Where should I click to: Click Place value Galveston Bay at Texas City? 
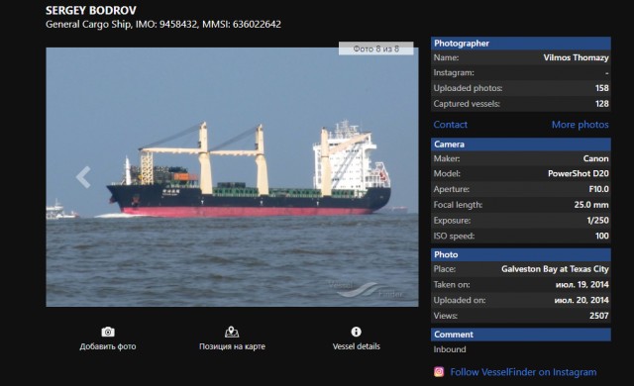point(555,269)
